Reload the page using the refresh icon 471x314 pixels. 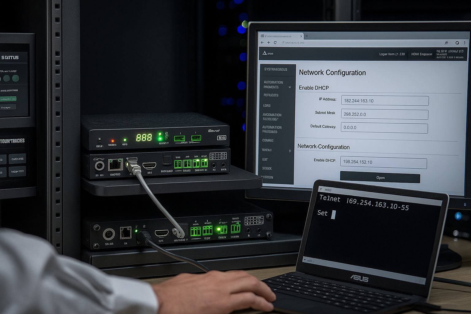pos(275,43)
